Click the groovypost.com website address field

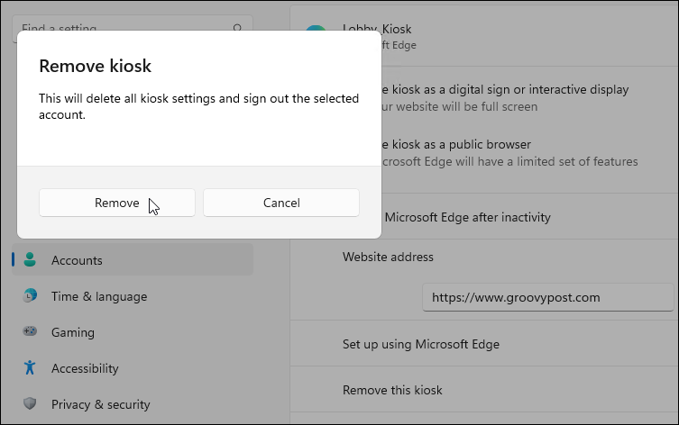click(546, 297)
